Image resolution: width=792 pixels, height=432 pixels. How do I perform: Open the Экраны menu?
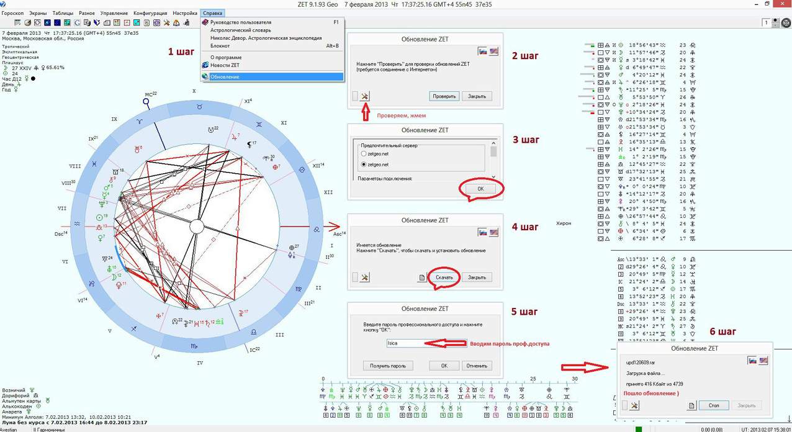click(38, 13)
